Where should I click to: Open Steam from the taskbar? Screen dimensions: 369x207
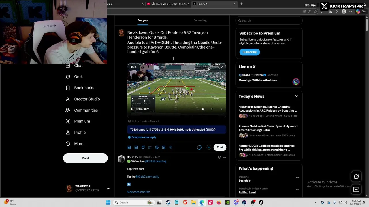[168, 202]
